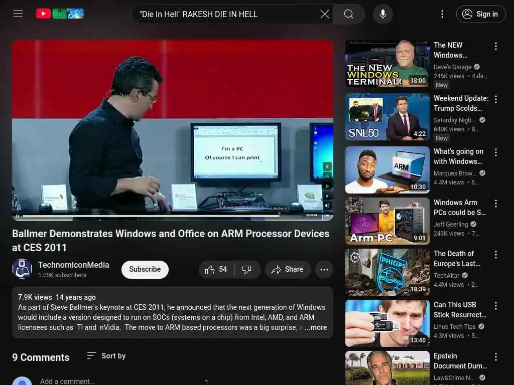Share the Ballmer video
This screenshot has height=385, width=514.
coord(288,269)
